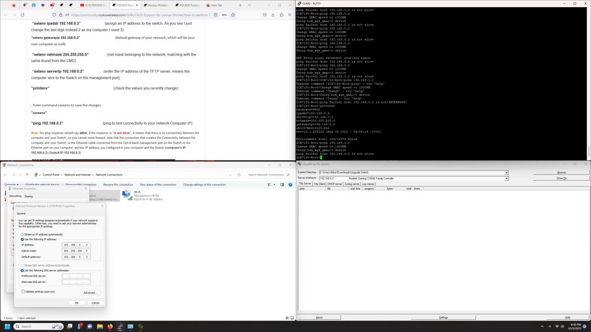Click the Help icon in Network Connections
Viewport: 591px width, 332px height.
[289, 184]
